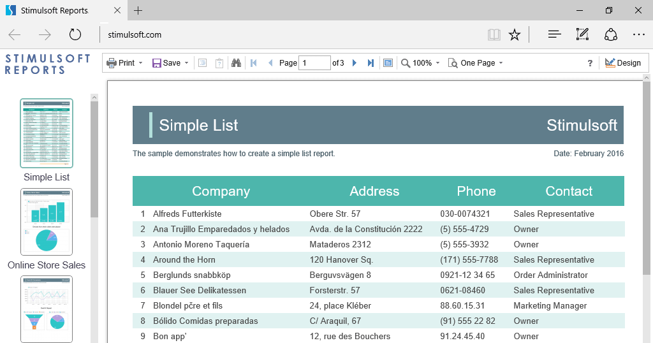
Task: Go to previous page arrow
Action: click(270, 63)
